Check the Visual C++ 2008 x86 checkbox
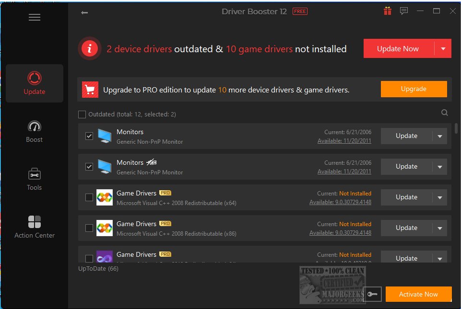 coord(89,228)
